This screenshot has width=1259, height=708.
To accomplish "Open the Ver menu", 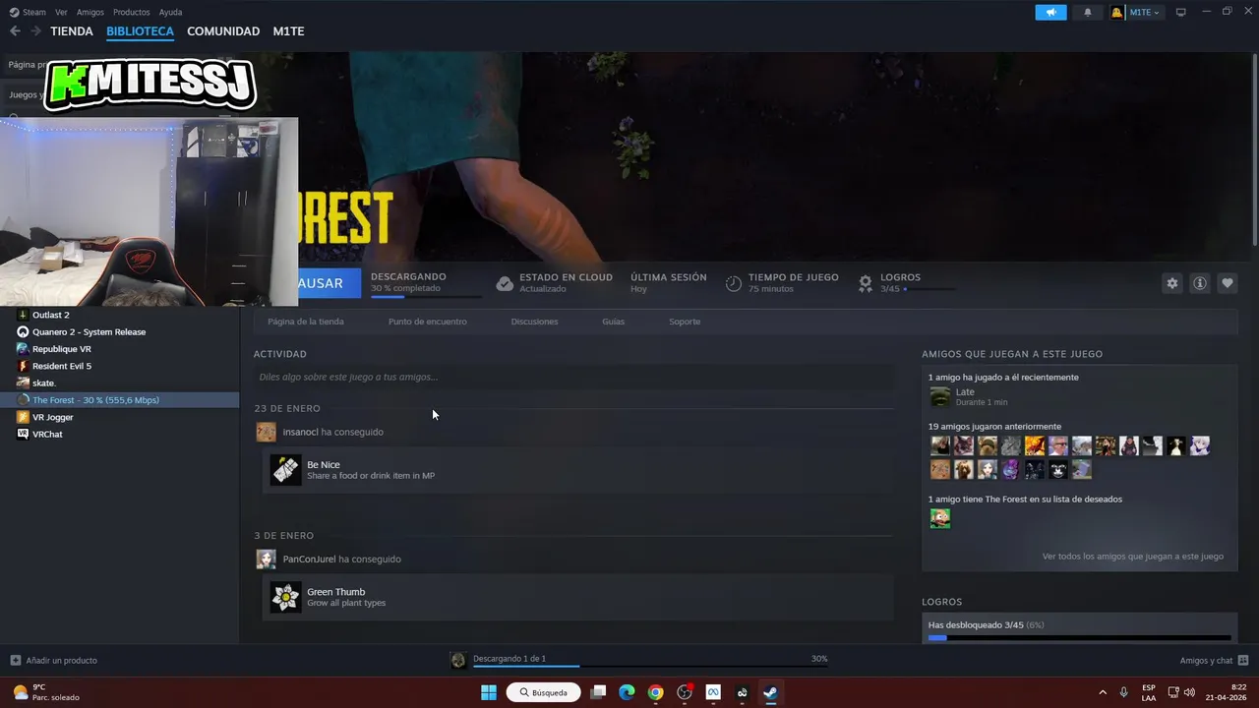I will click(x=61, y=12).
